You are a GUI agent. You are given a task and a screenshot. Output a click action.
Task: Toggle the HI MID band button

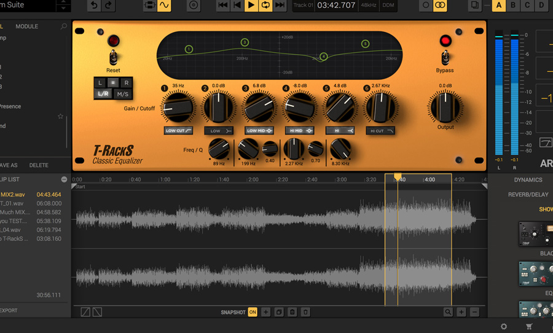pyautogui.click(x=299, y=131)
